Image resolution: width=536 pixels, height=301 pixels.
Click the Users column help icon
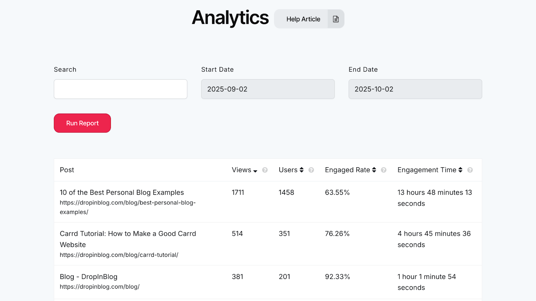pyautogui.click(x=311, y=170)
